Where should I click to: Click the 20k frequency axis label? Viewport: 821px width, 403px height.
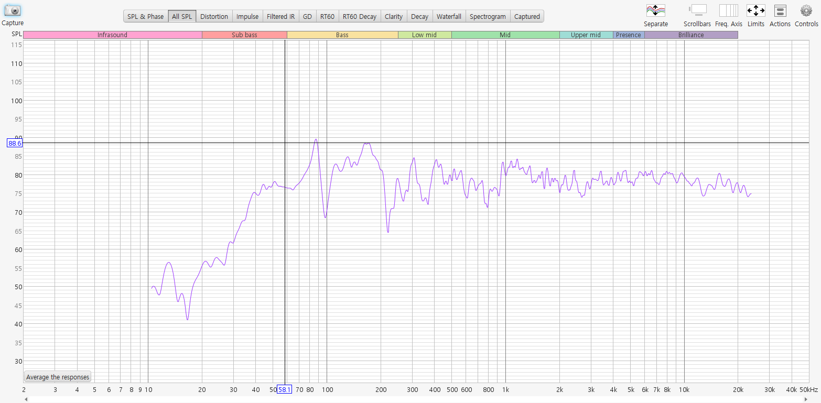pyautogui.click(x=738, y=390)
